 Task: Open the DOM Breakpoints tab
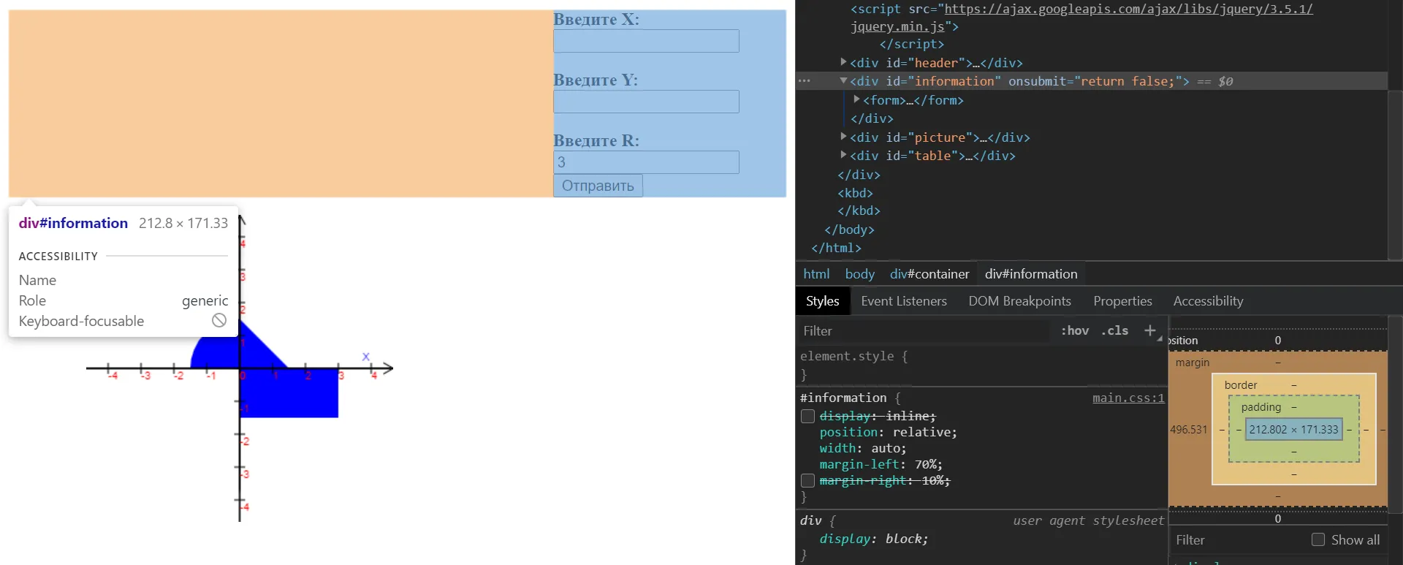click(x=1019, y=301)
